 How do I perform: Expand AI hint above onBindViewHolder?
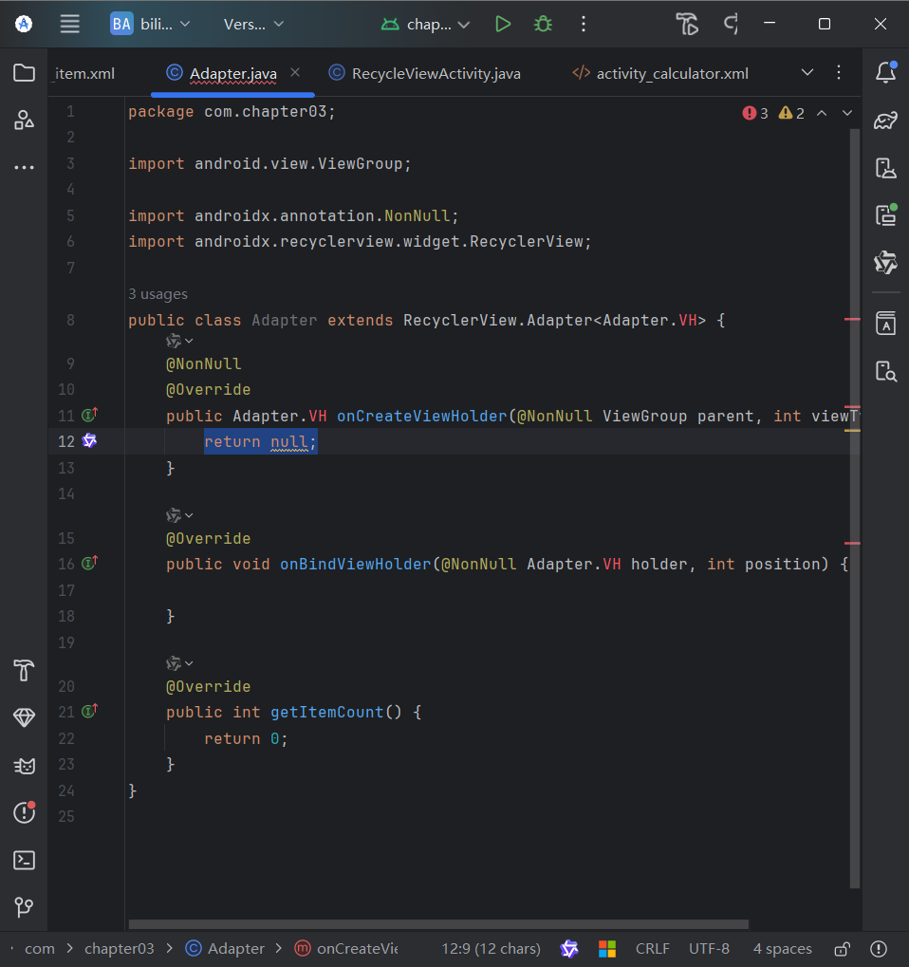pos(179,515)
